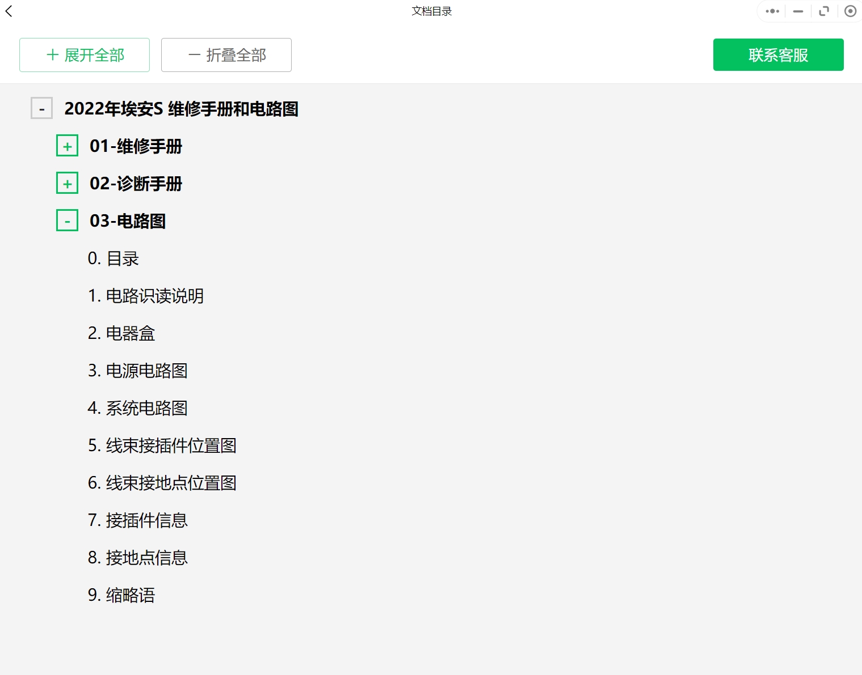This screenshot has height=675, width=862.
Task: Click 折叠全部 to collapse all sections
Action: (x=226, y=54)
